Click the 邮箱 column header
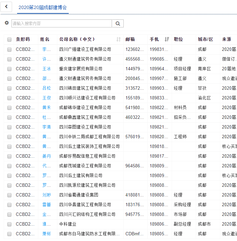Viewport: 237px width, 241px height. pyautogui.click(x=130, y=39)
